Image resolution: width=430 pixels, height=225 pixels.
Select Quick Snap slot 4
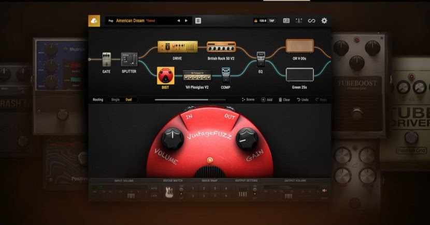point(226,188)
